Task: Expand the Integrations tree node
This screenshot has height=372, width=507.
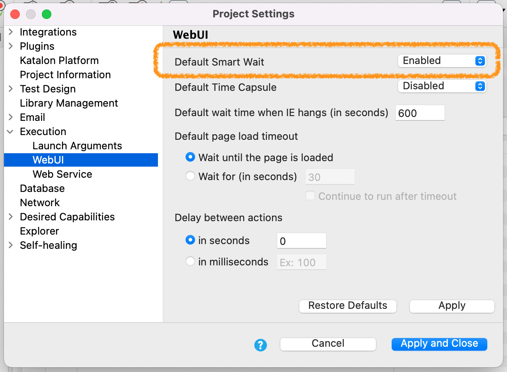Action: tap(11, 32)
